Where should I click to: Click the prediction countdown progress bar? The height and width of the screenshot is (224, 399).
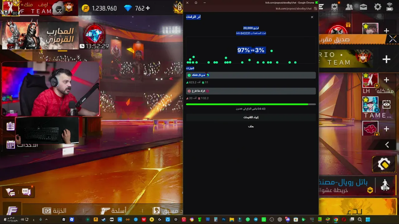[x=251, y=104]
